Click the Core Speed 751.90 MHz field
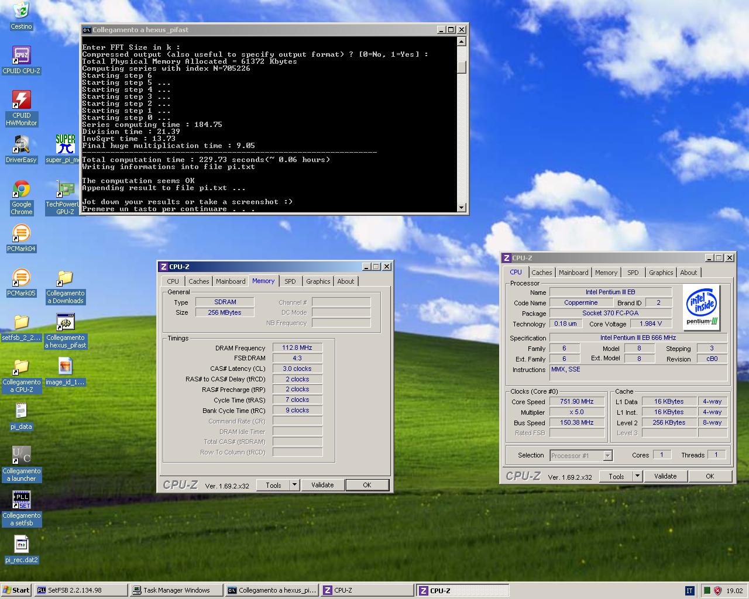749x599 pixels. pyautogui.click(x=577, y=402)
